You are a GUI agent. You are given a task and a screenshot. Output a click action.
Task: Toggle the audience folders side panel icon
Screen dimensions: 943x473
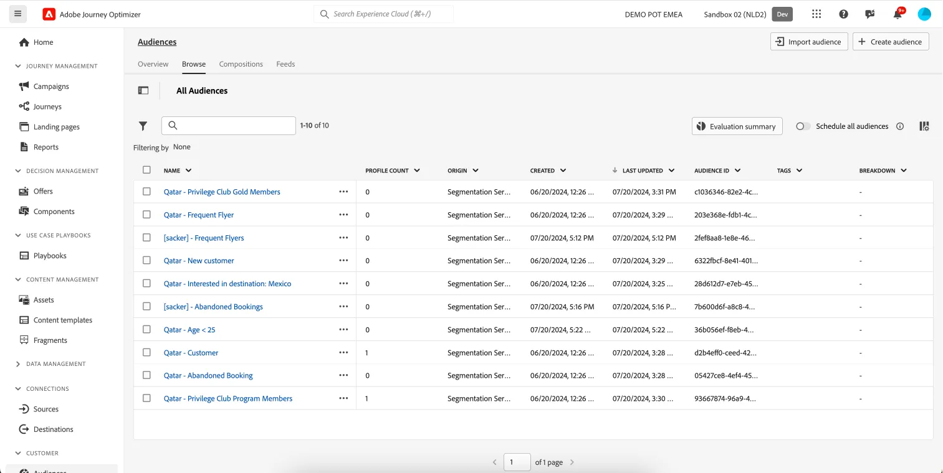pyautogui.click(x=143, y=90)
